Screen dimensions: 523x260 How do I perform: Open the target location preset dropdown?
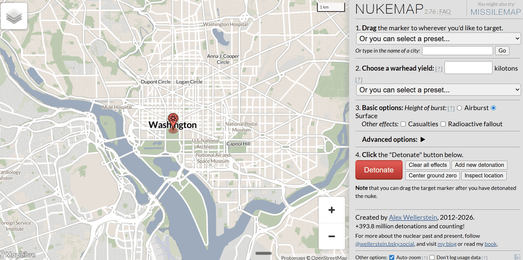click(x=438, y=38)
